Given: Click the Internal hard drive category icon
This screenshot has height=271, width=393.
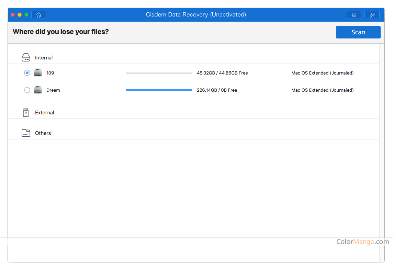Looking at the screenshot, I should click(26, 58).
